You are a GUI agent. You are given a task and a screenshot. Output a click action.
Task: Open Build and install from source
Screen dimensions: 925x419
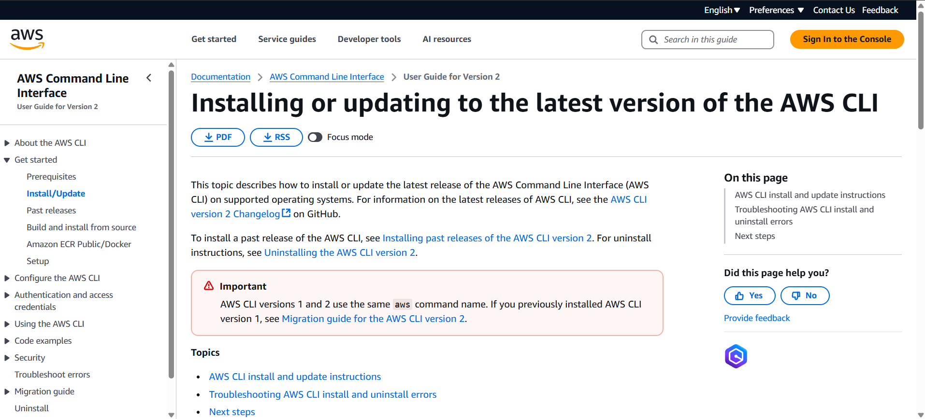coord(81,227)
